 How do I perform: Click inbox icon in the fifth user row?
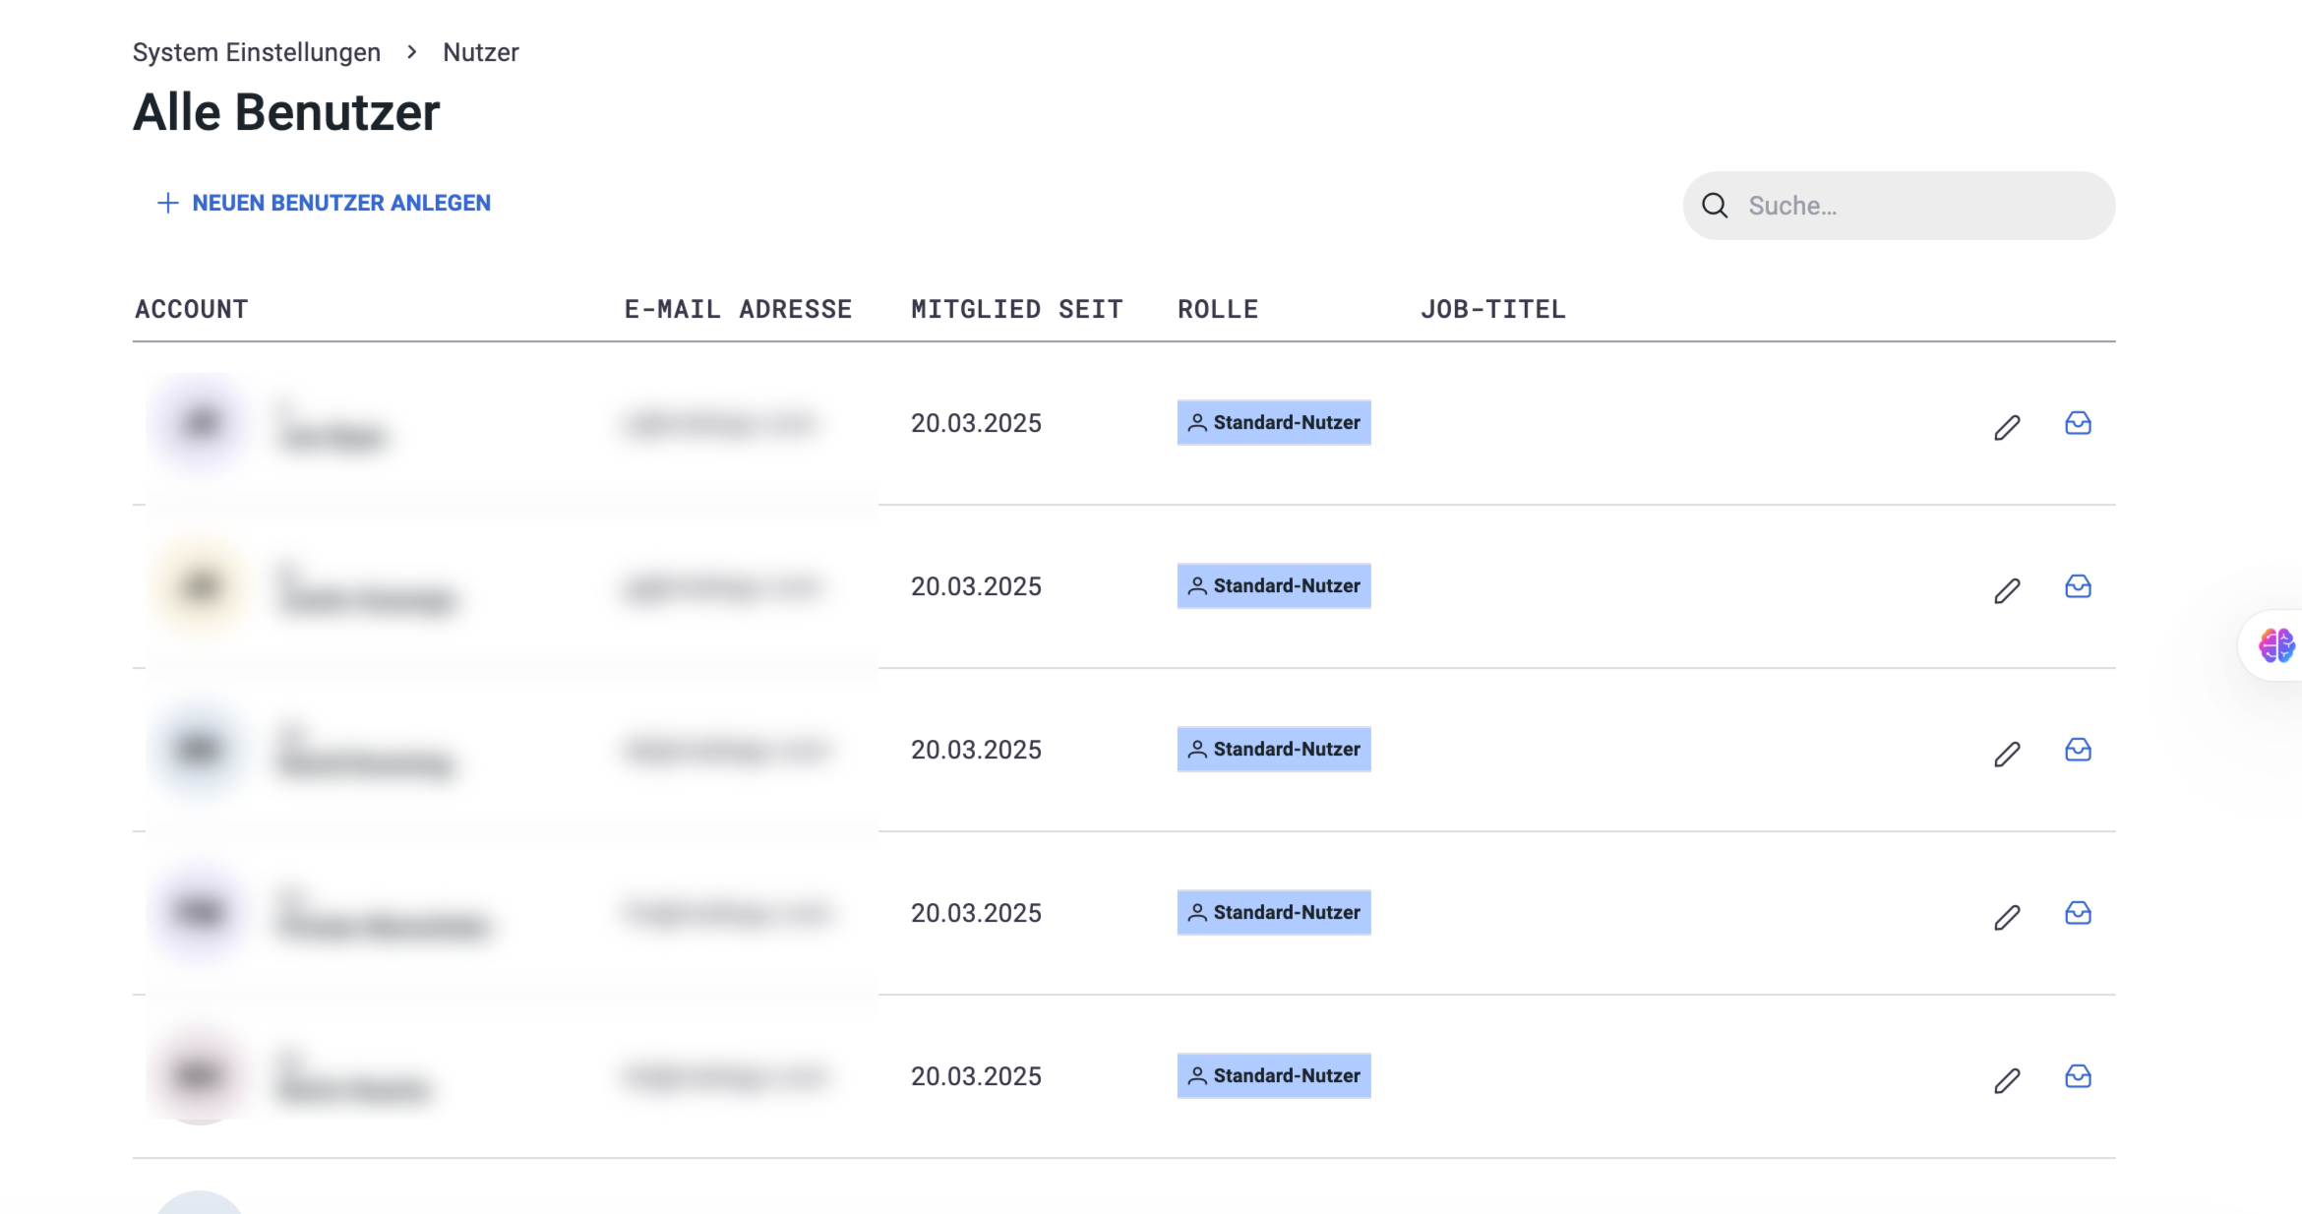(x=2078, y=1076)
